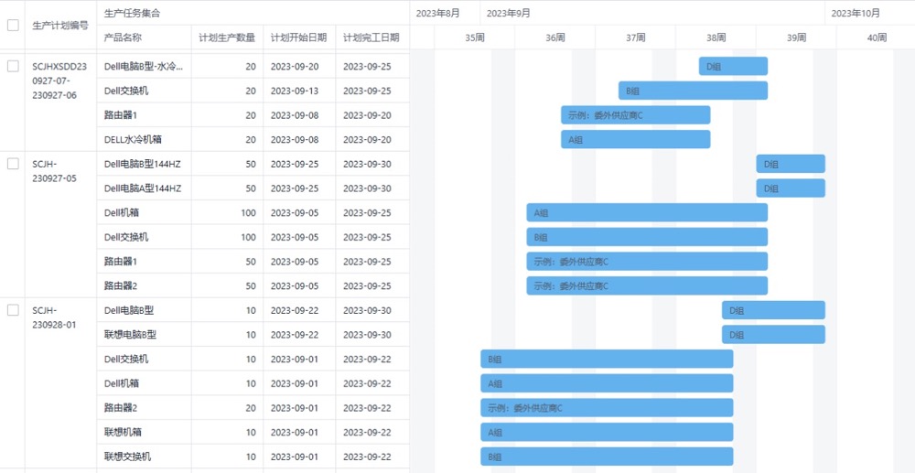Viewport: 915px width, 473px height.
Task: Open the D组 bar for 联想电脑B型
Action: (x=773, y=335)
